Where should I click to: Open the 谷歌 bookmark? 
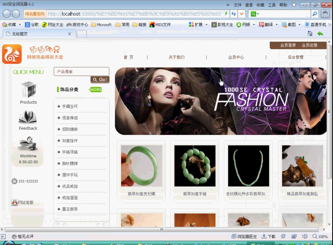tap(32, 25)
